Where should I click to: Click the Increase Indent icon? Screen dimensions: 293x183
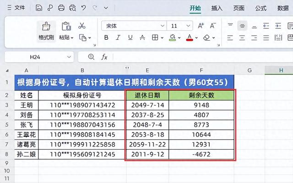tap(278, 26)
